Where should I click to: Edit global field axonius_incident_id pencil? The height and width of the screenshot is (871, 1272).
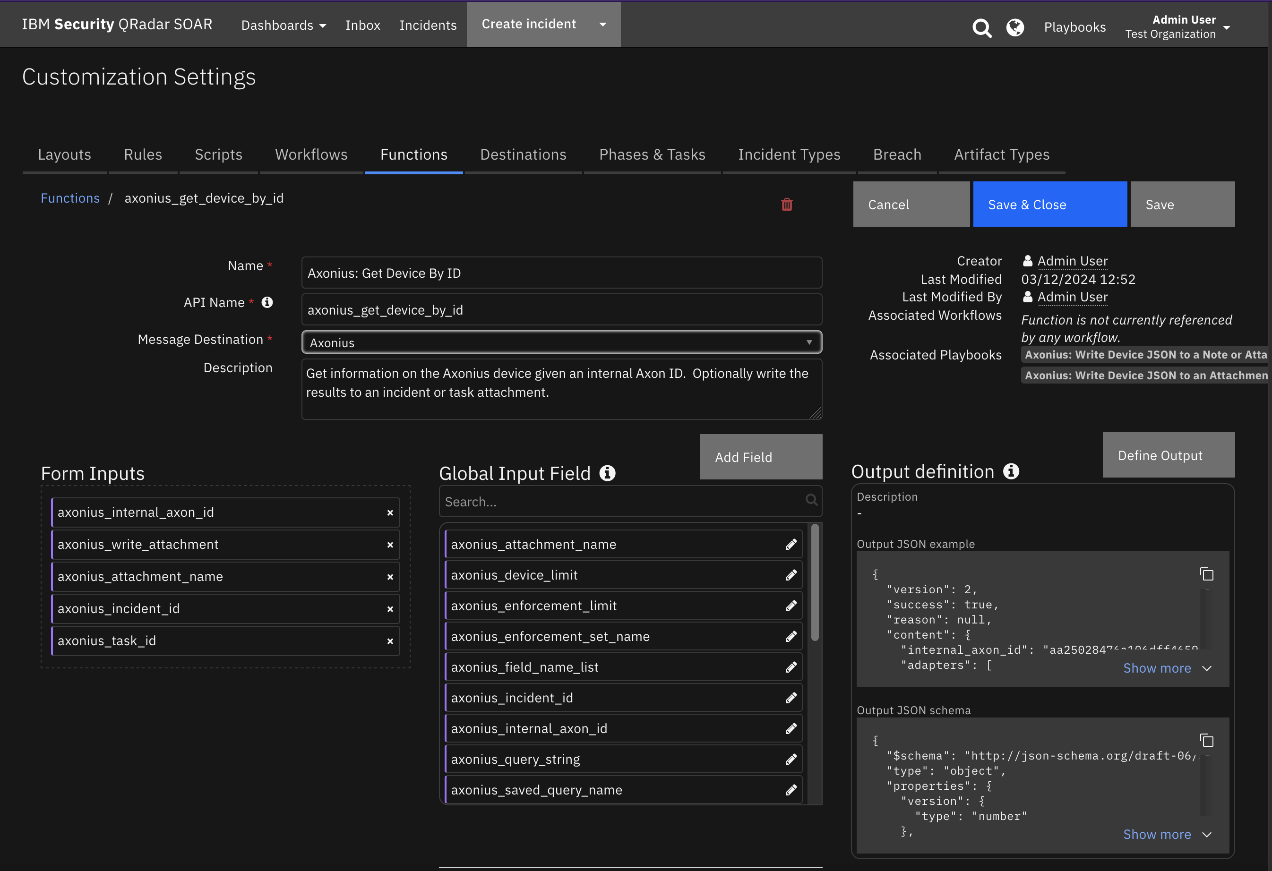point(791,698)
